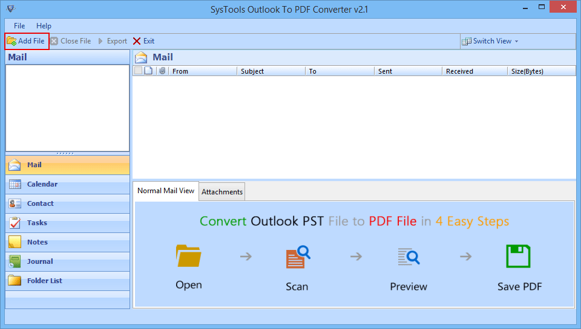581x329 pixels.
Task: Close the SysTools window
Action: (563, 7)
